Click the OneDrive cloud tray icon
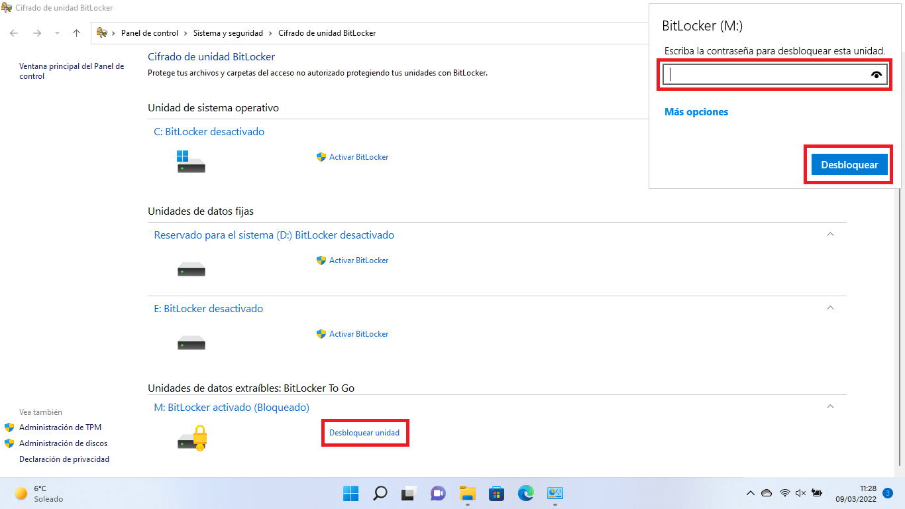905x509 pixels. click(767, 493)
